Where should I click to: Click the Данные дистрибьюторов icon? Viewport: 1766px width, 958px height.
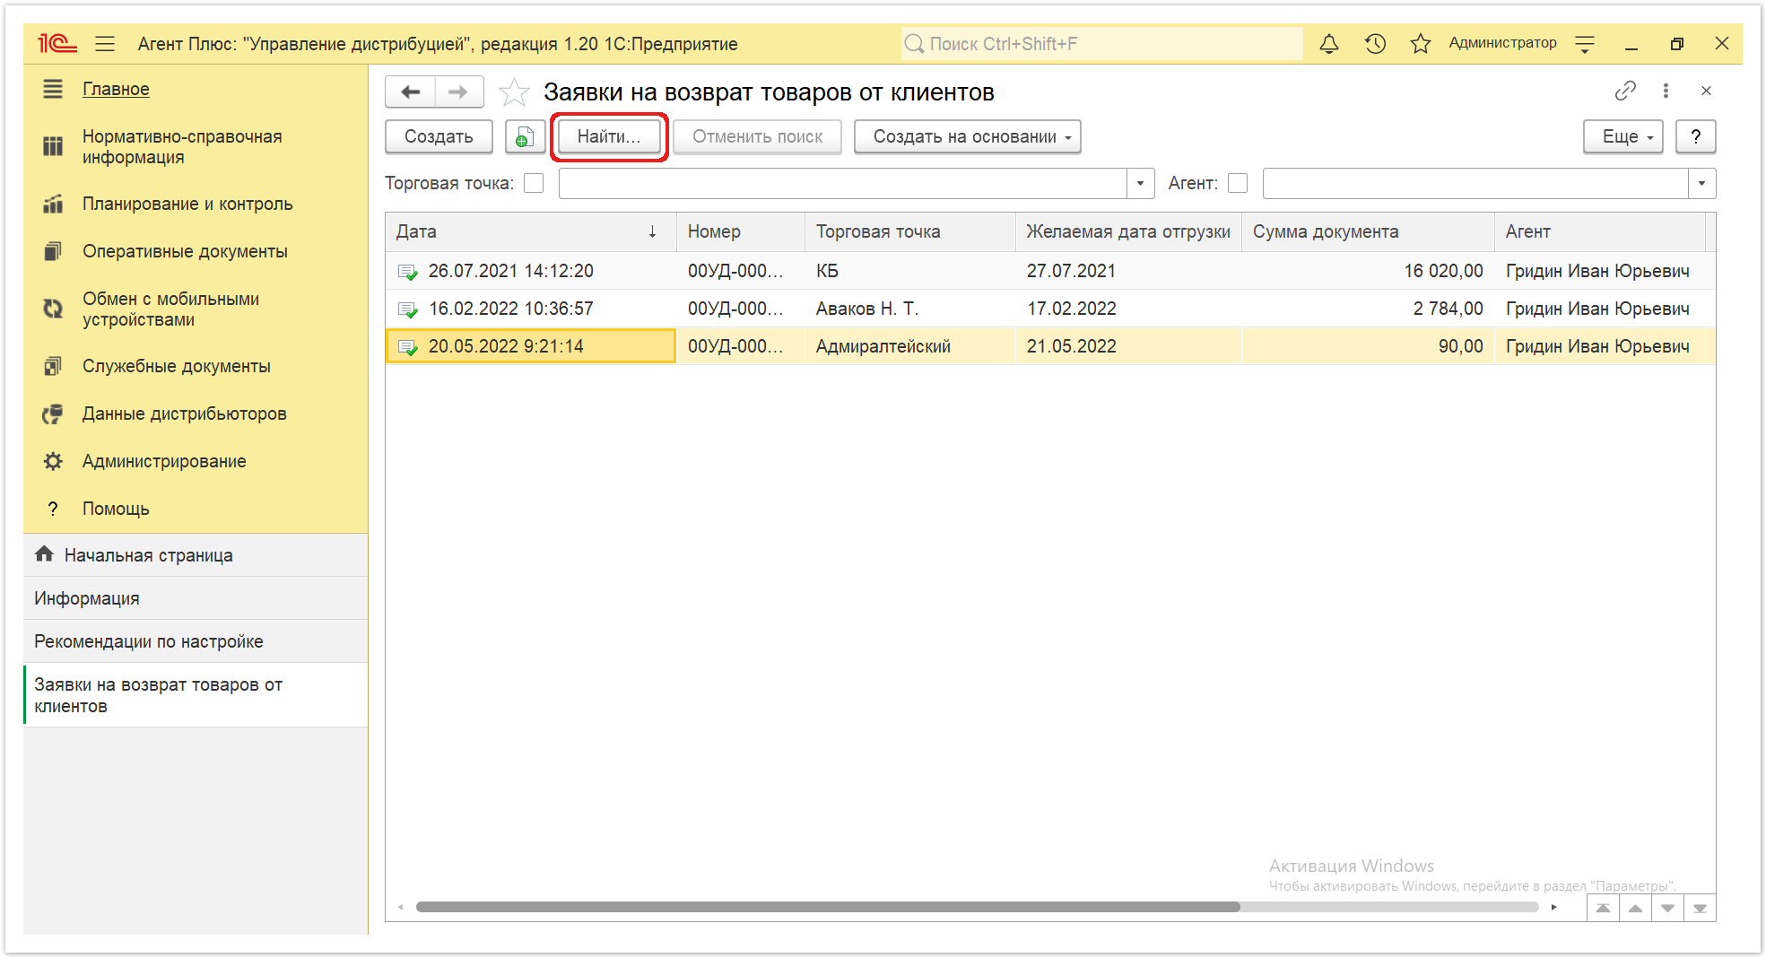click(53, 414)
